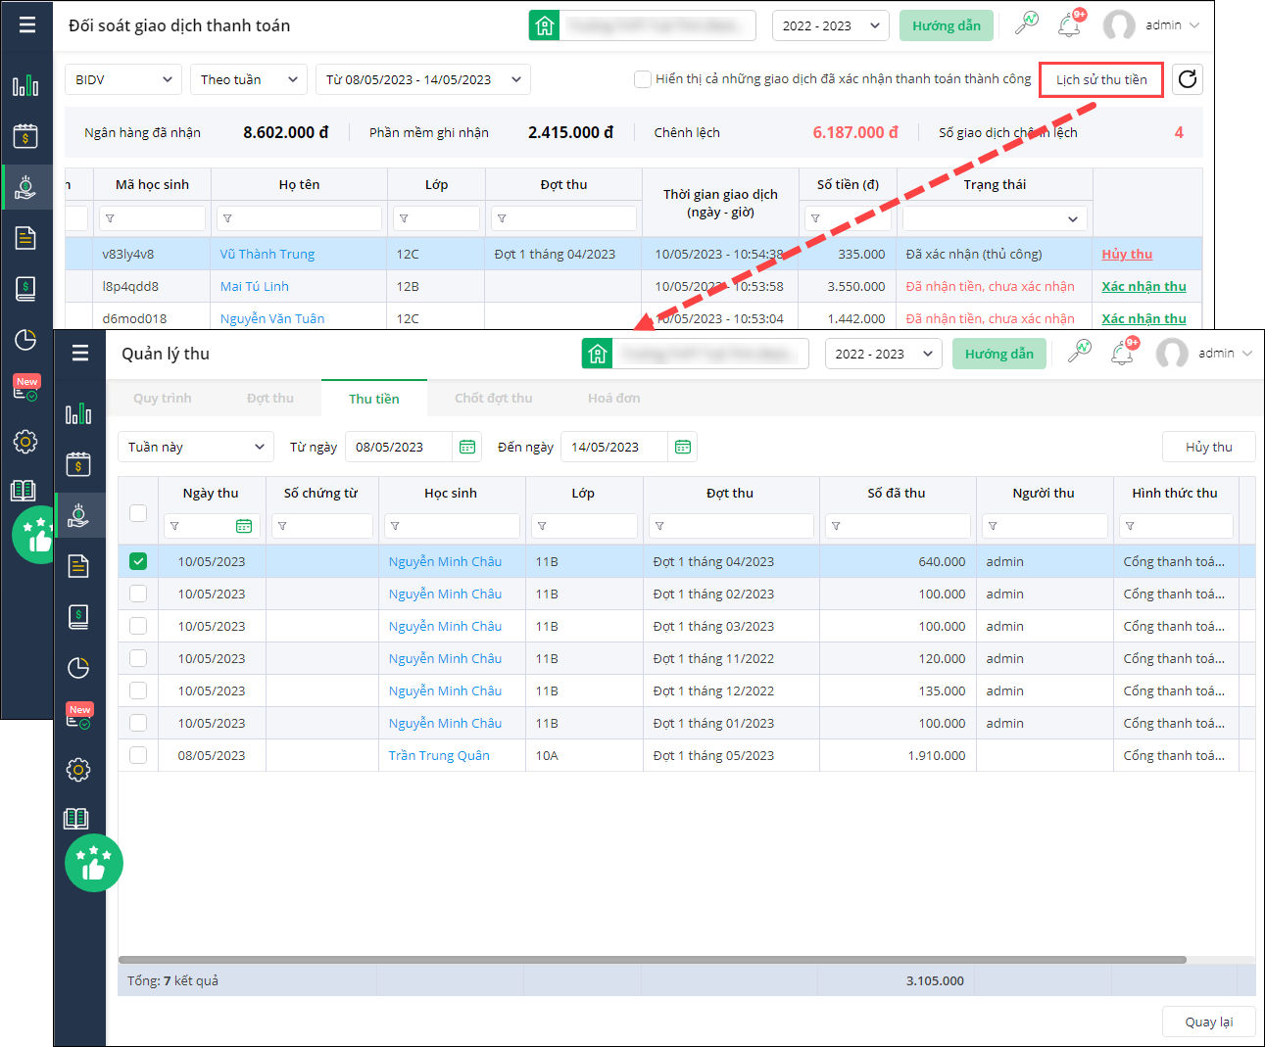Open Tuần này period dropdown
1265x1047 pixels.
[196, 447]
